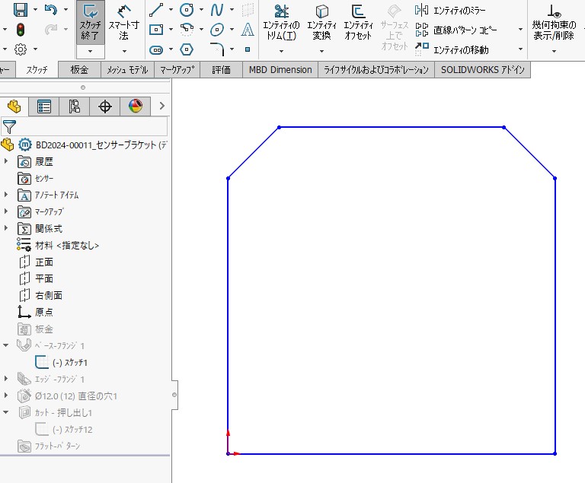The width and height of the screenshot is (585, 483).
Task: Select Smart Dimension (スマート寸法) tool
Action: 124,22
